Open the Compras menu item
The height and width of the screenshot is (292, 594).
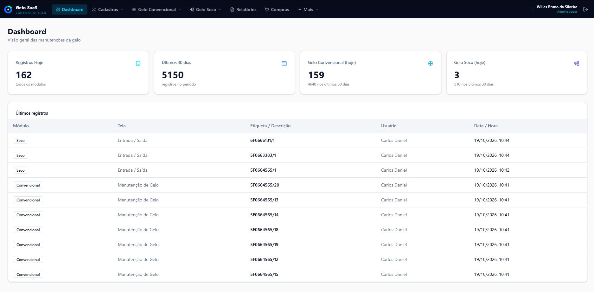277,10
